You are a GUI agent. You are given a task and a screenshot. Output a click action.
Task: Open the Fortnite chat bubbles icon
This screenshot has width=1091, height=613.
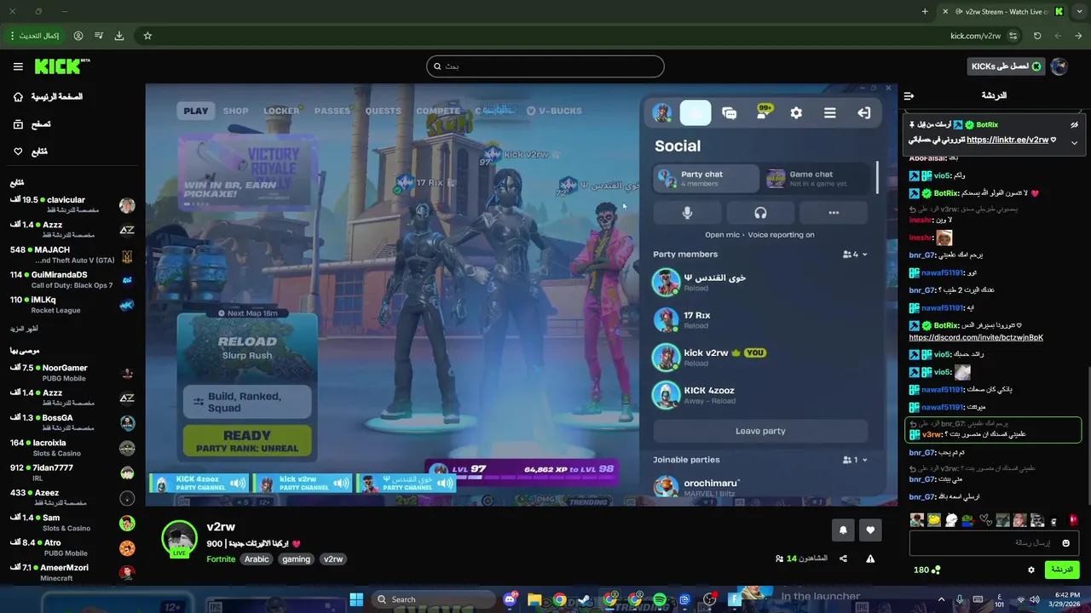click(729, 112)
